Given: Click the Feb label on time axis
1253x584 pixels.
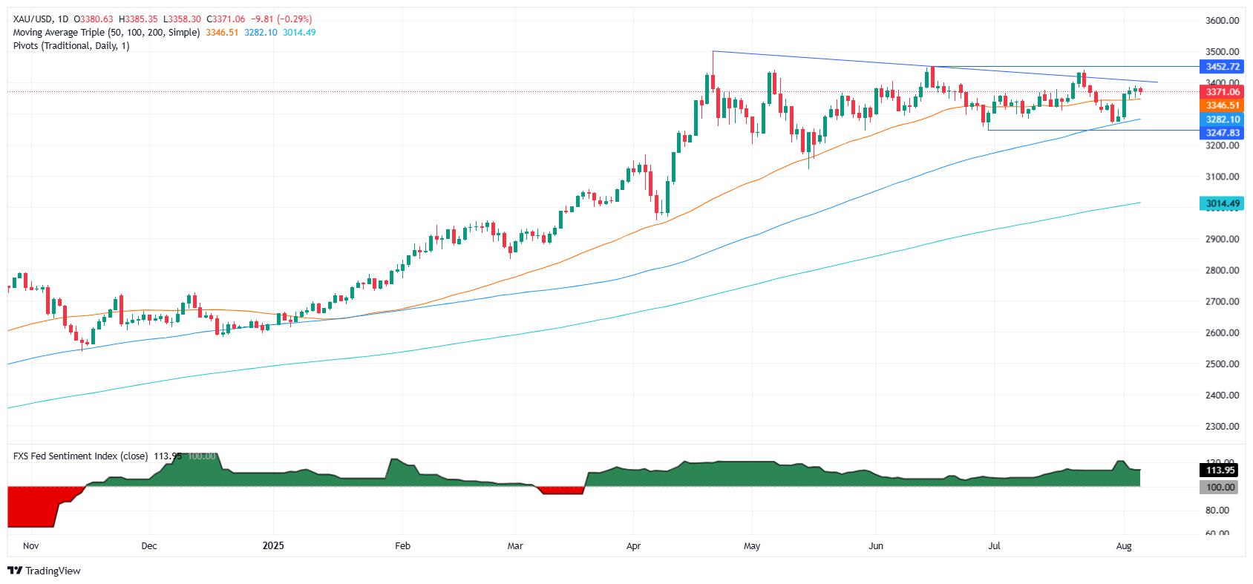Looking at the screenshot, I should point(402,546).
